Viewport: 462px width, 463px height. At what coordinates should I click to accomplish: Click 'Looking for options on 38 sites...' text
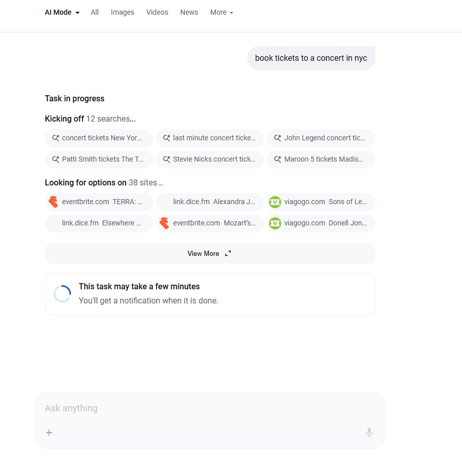pos(104,182)
